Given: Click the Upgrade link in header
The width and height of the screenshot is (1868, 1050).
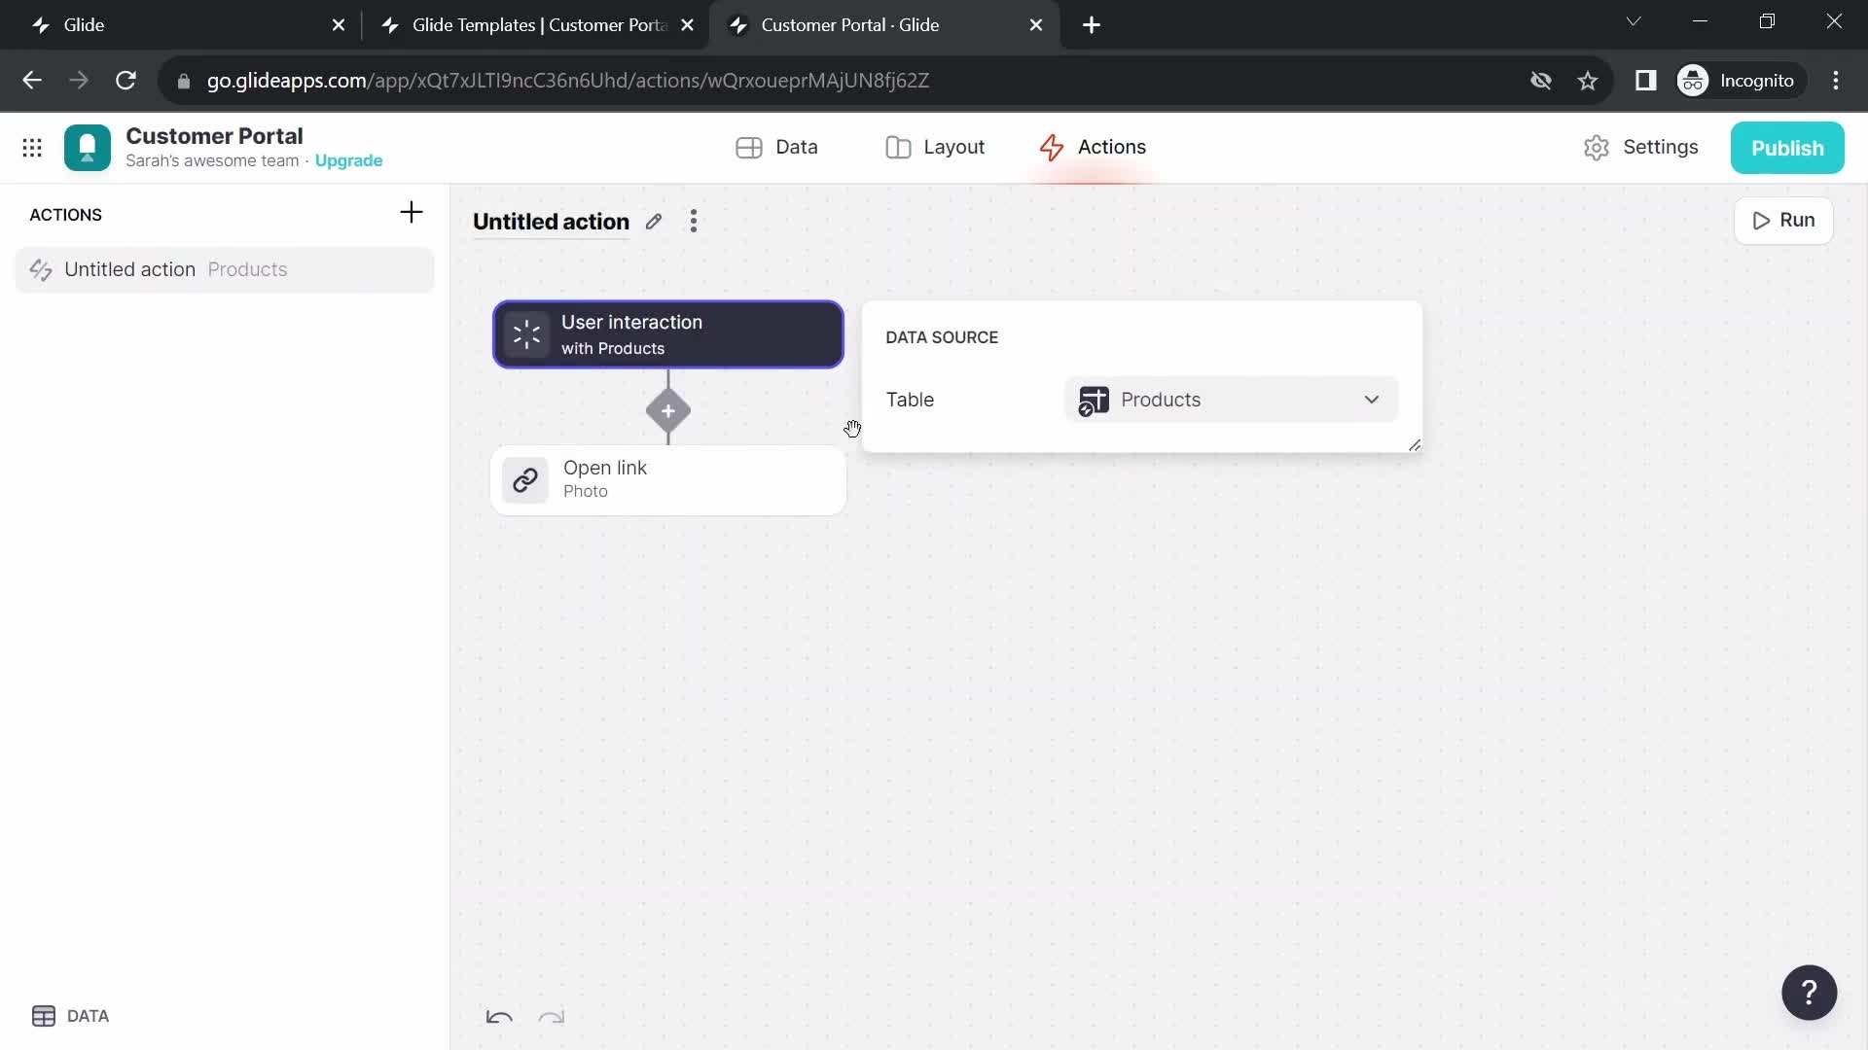Looking at the screenshot, I should 347,160.
